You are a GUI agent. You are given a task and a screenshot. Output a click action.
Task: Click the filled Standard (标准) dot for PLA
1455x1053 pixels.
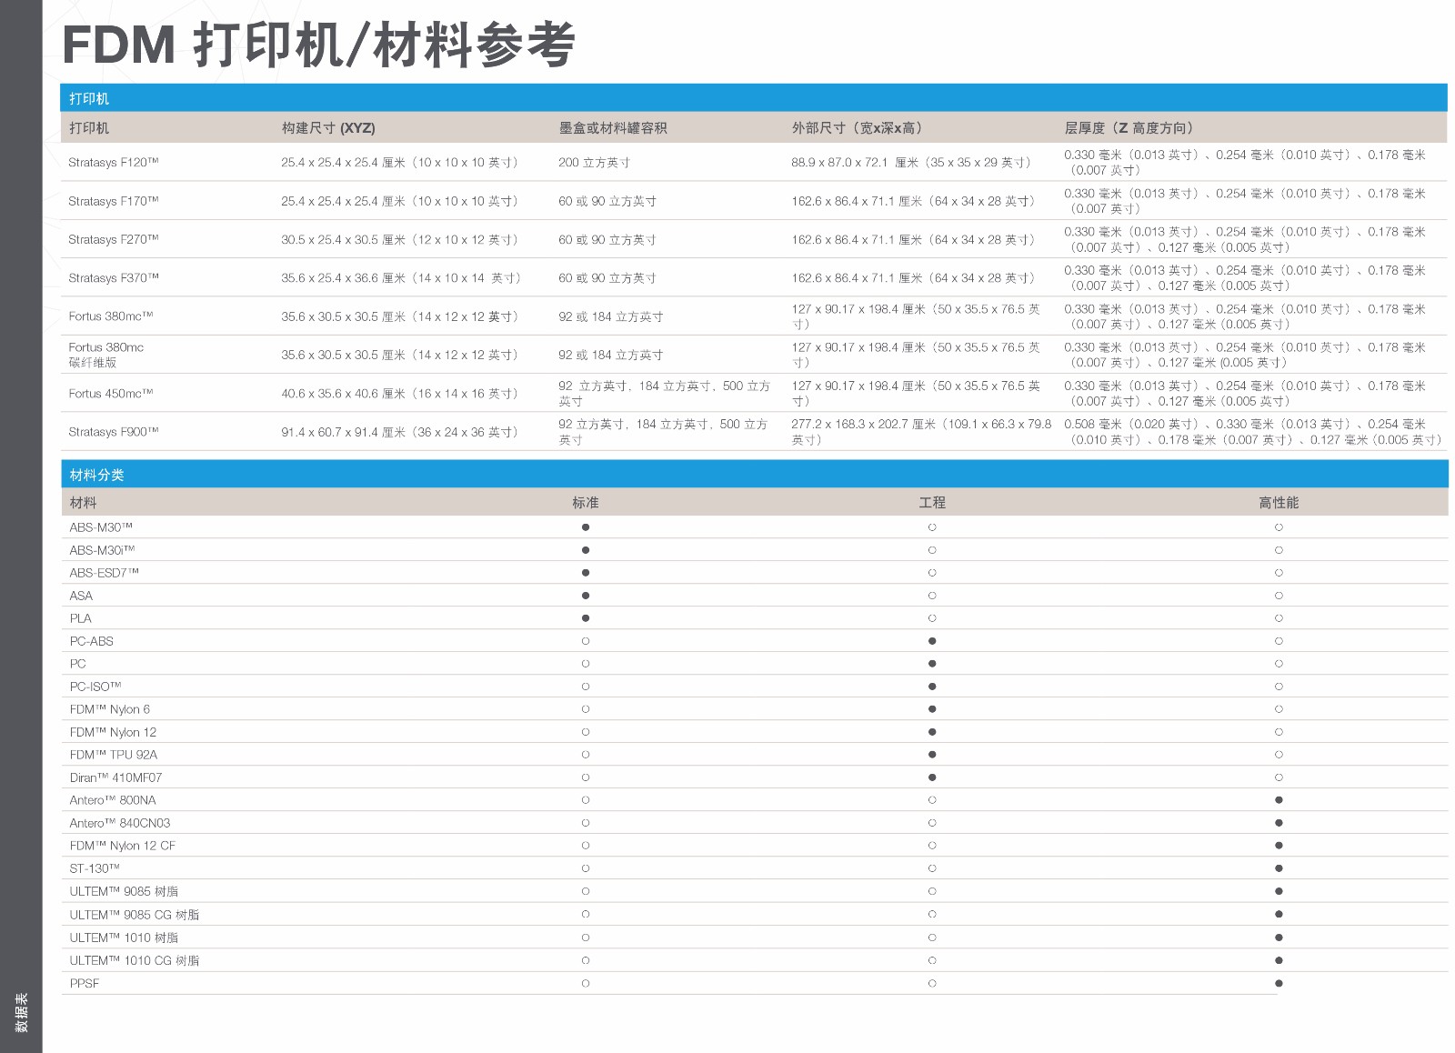coord(586,618)
